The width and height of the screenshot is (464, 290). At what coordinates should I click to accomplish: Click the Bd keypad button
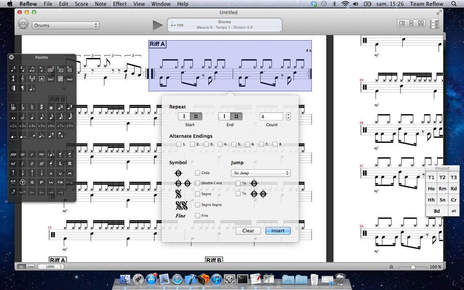point(437,211)
